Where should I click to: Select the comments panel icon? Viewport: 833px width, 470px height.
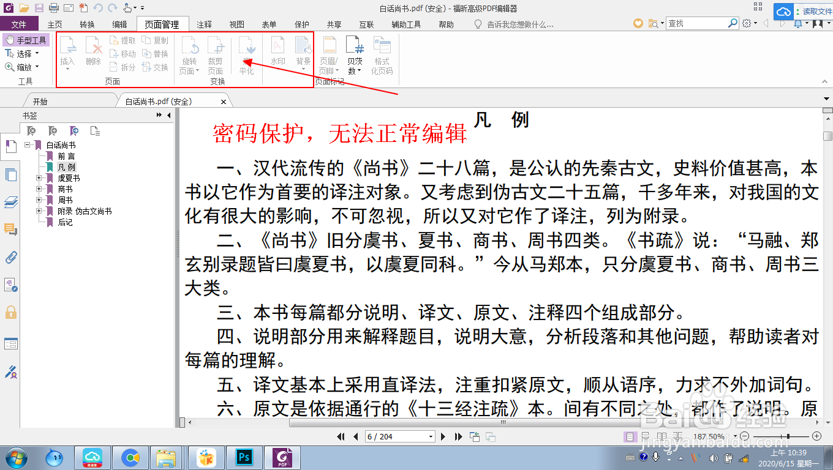pyautogui.click(x=10, y=230)
